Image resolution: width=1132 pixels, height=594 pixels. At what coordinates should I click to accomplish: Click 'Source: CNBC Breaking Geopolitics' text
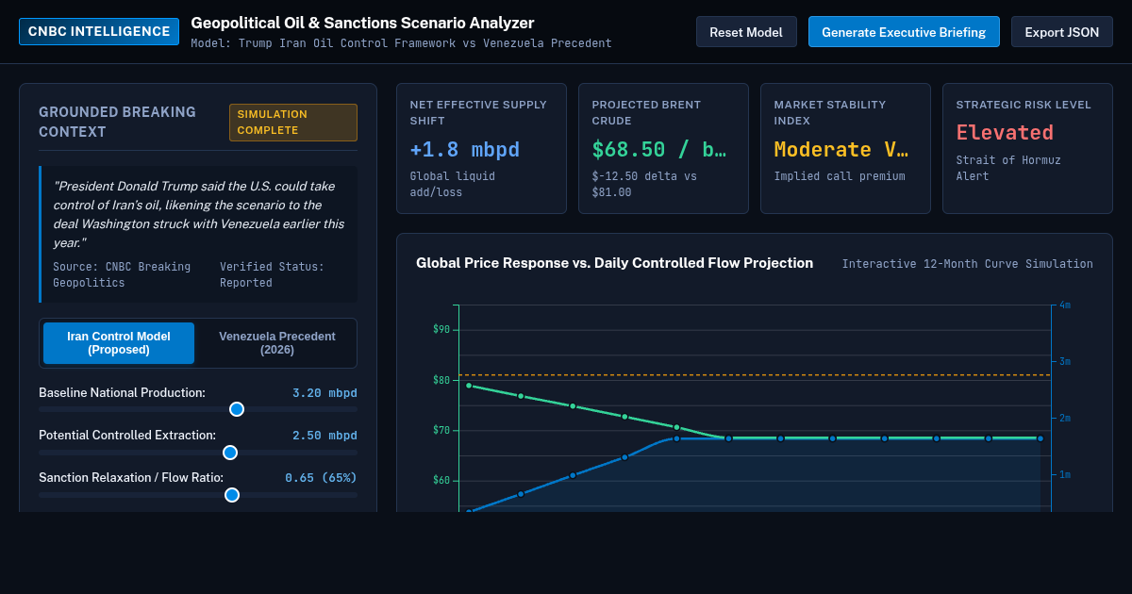click(x=122, y=274)
